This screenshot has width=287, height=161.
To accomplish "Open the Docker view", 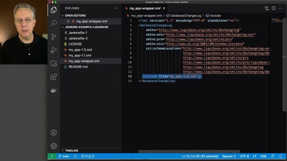I will (x=54, y=90).
